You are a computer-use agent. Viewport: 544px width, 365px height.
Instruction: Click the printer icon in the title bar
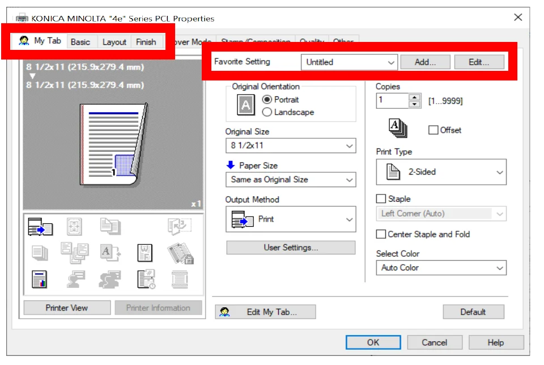(x=22, y=18)
